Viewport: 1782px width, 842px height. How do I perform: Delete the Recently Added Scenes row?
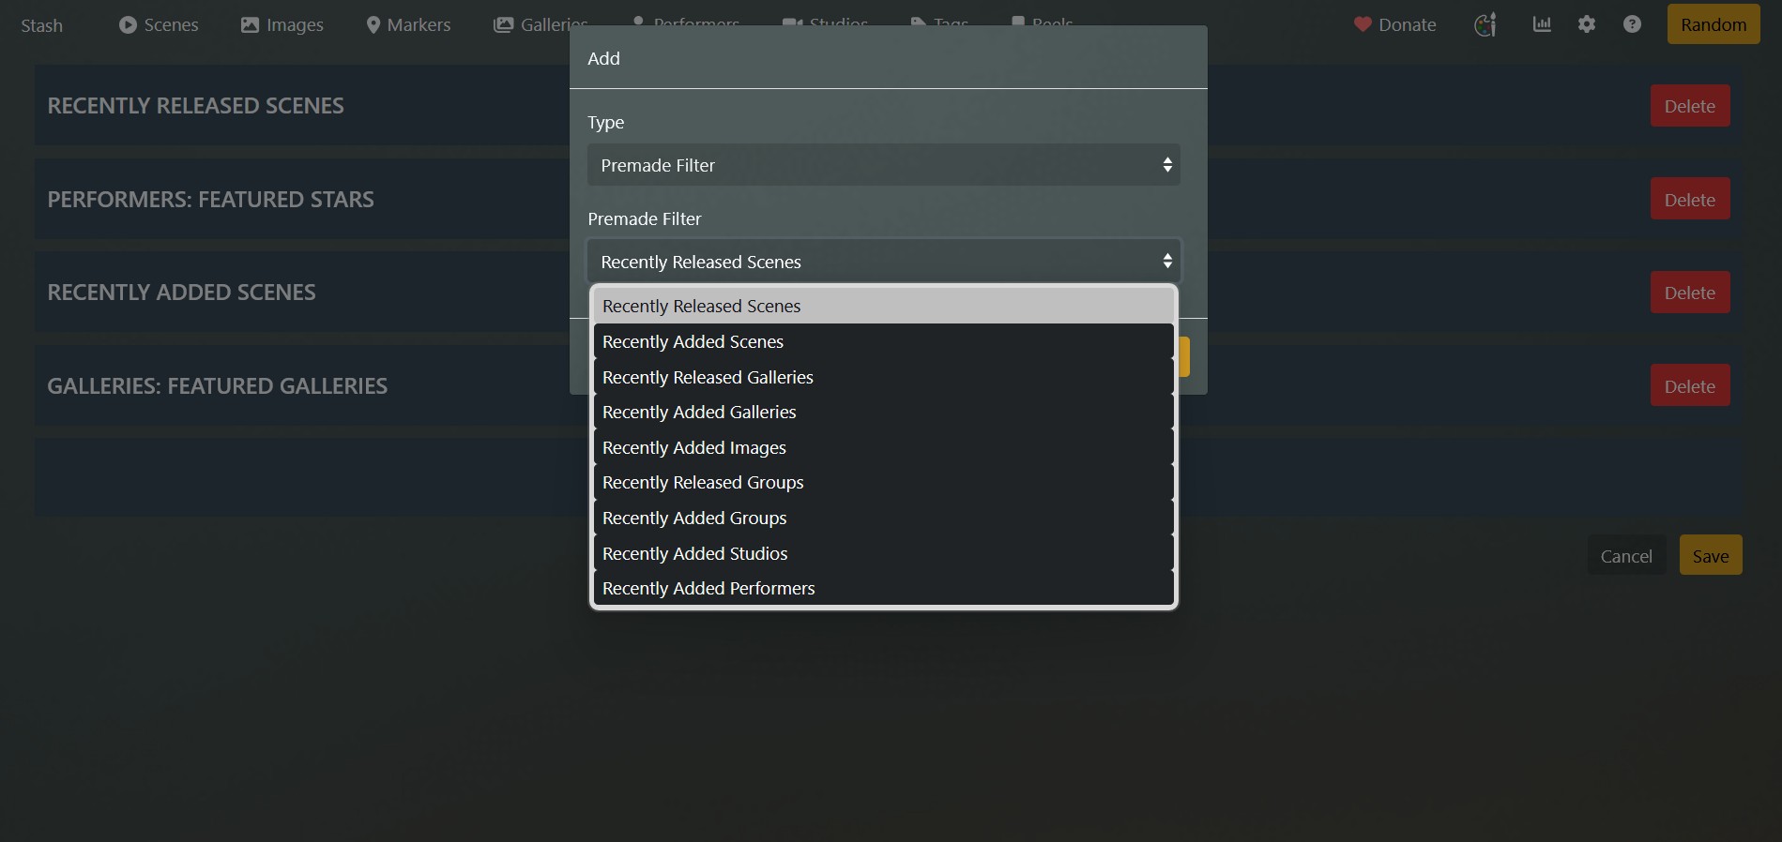tap(1689, 293)
